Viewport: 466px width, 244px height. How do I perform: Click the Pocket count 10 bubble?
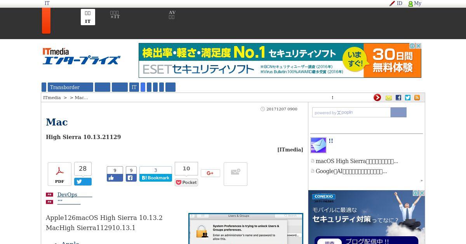point(186,169)
